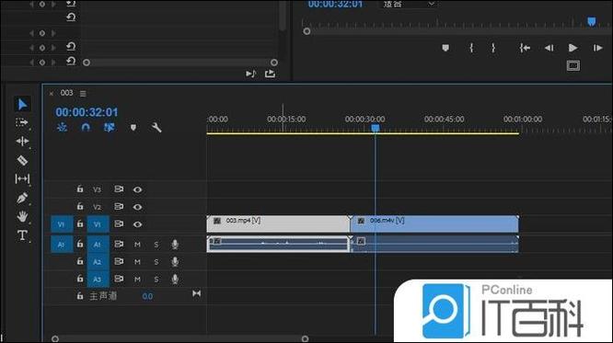Select the 006.m4v video clip
613x343 pixels.
[x=434, y=223]
